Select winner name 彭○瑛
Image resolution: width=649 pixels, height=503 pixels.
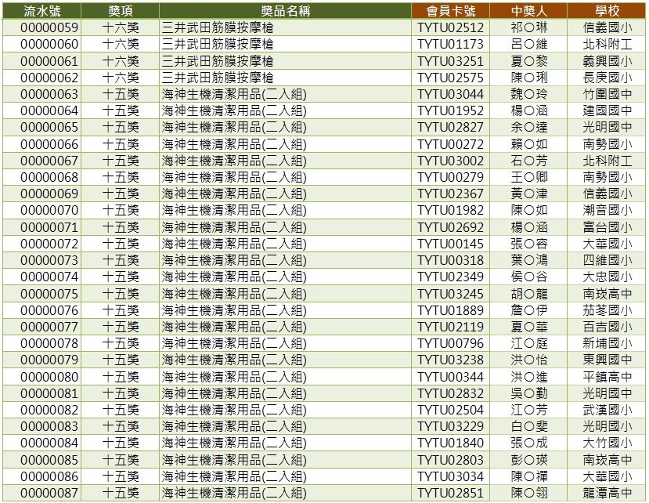point(529,460)
